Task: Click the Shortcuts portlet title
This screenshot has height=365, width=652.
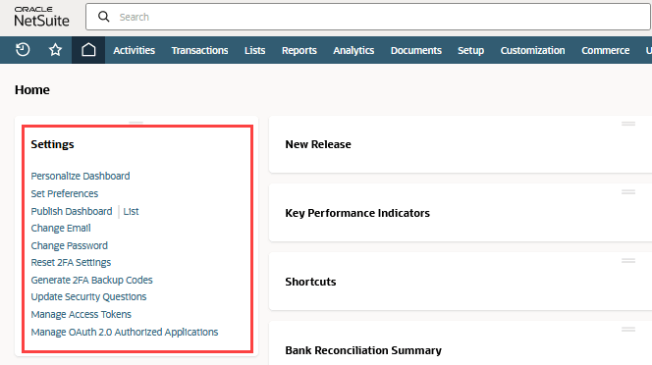Action: tap(310, 282)
